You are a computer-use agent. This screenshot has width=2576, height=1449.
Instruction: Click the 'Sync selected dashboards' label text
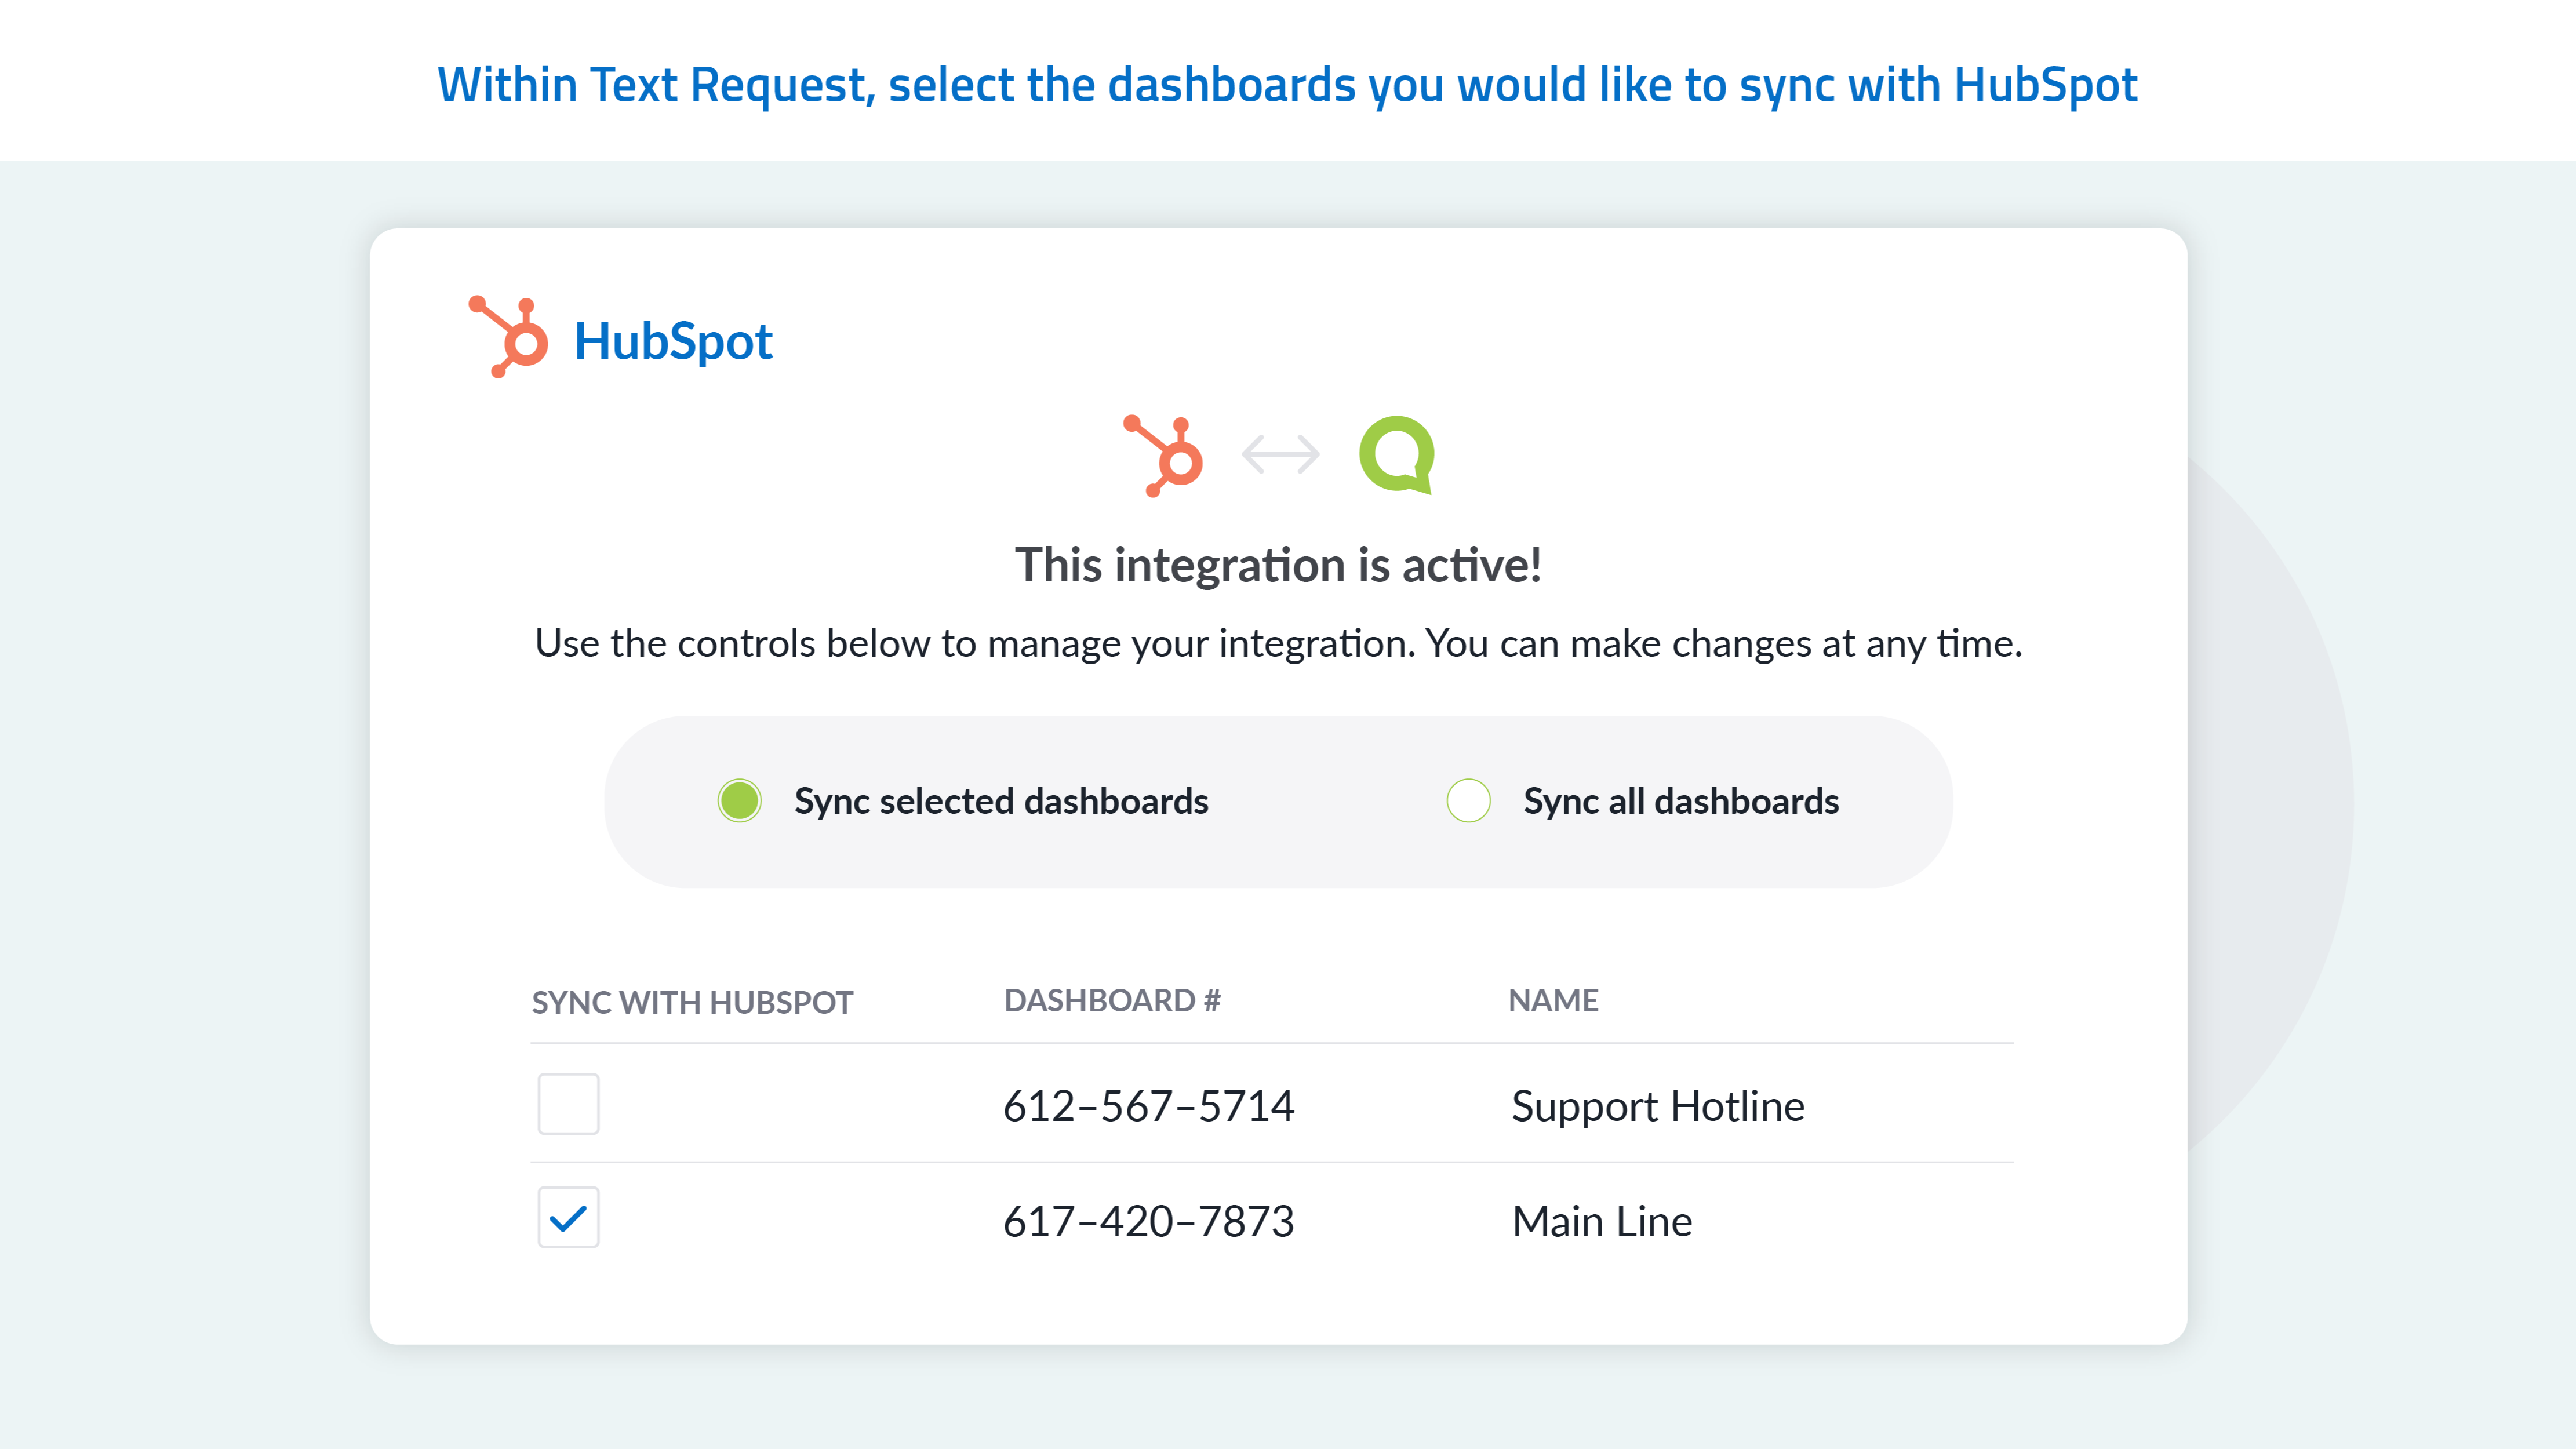pos(1001,801)
